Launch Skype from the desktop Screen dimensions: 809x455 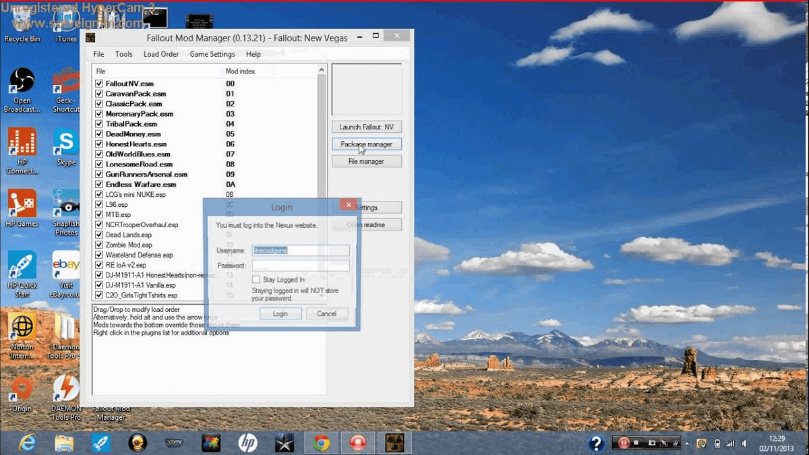coord(66,148)
